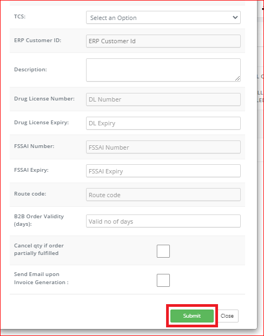Click the FSSAI Number input field

[x=163, y=147]
